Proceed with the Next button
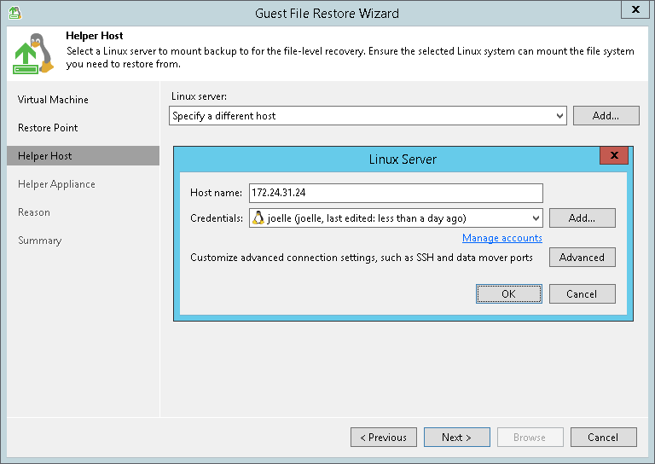The height and width of the screenshot is (464, 655). tap(456, 437)
